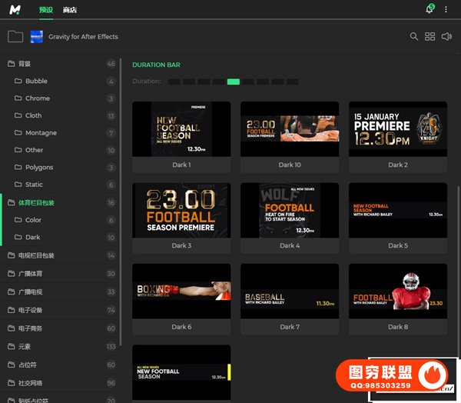Collapse the 背景 category
Image resolution: width=461 pixels, height=403 pixels.
tap(11, 64)
